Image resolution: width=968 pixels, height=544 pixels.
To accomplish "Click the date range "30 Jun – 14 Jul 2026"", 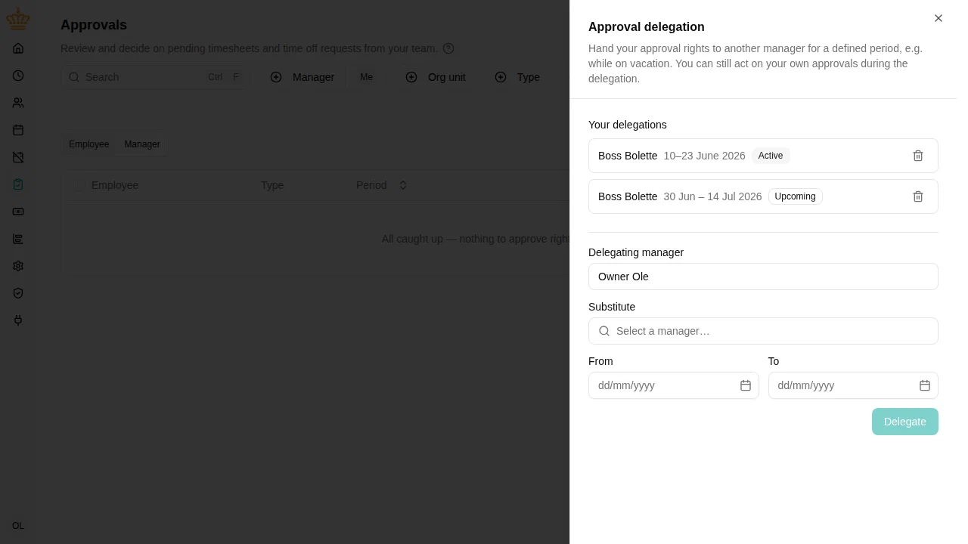I will coord(713,196).
